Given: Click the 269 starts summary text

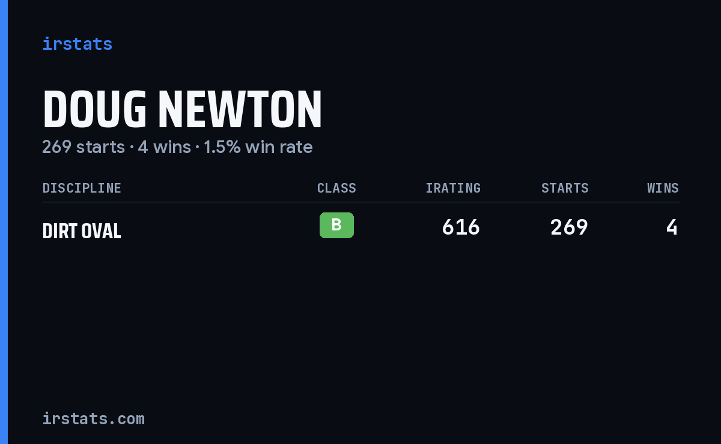Looking at the screenshot, I should point(84,147).
